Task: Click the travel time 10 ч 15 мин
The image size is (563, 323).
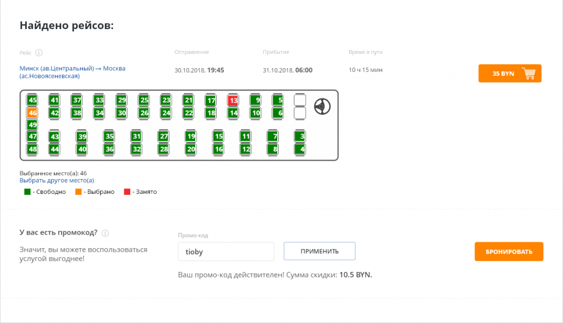Action: 366,70
